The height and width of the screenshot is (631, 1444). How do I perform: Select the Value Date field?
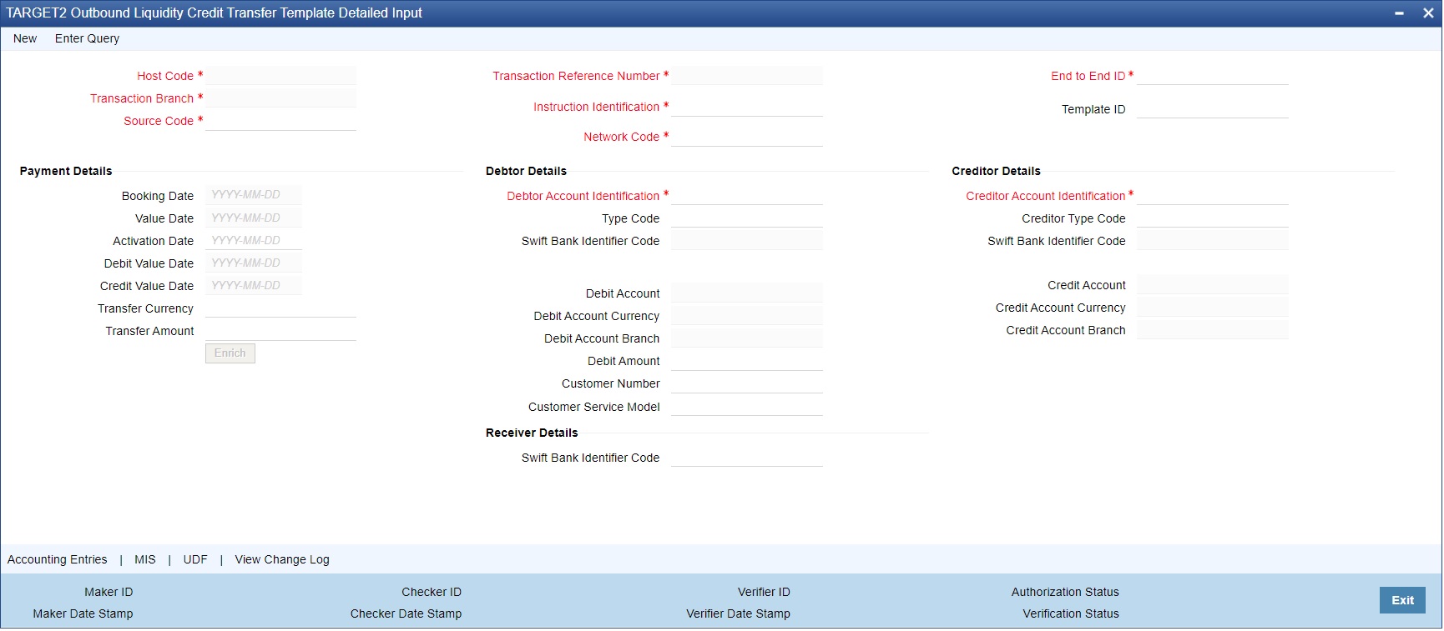tap(254, 218)
